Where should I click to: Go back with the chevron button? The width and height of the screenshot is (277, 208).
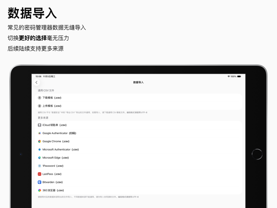pos(37,82)
